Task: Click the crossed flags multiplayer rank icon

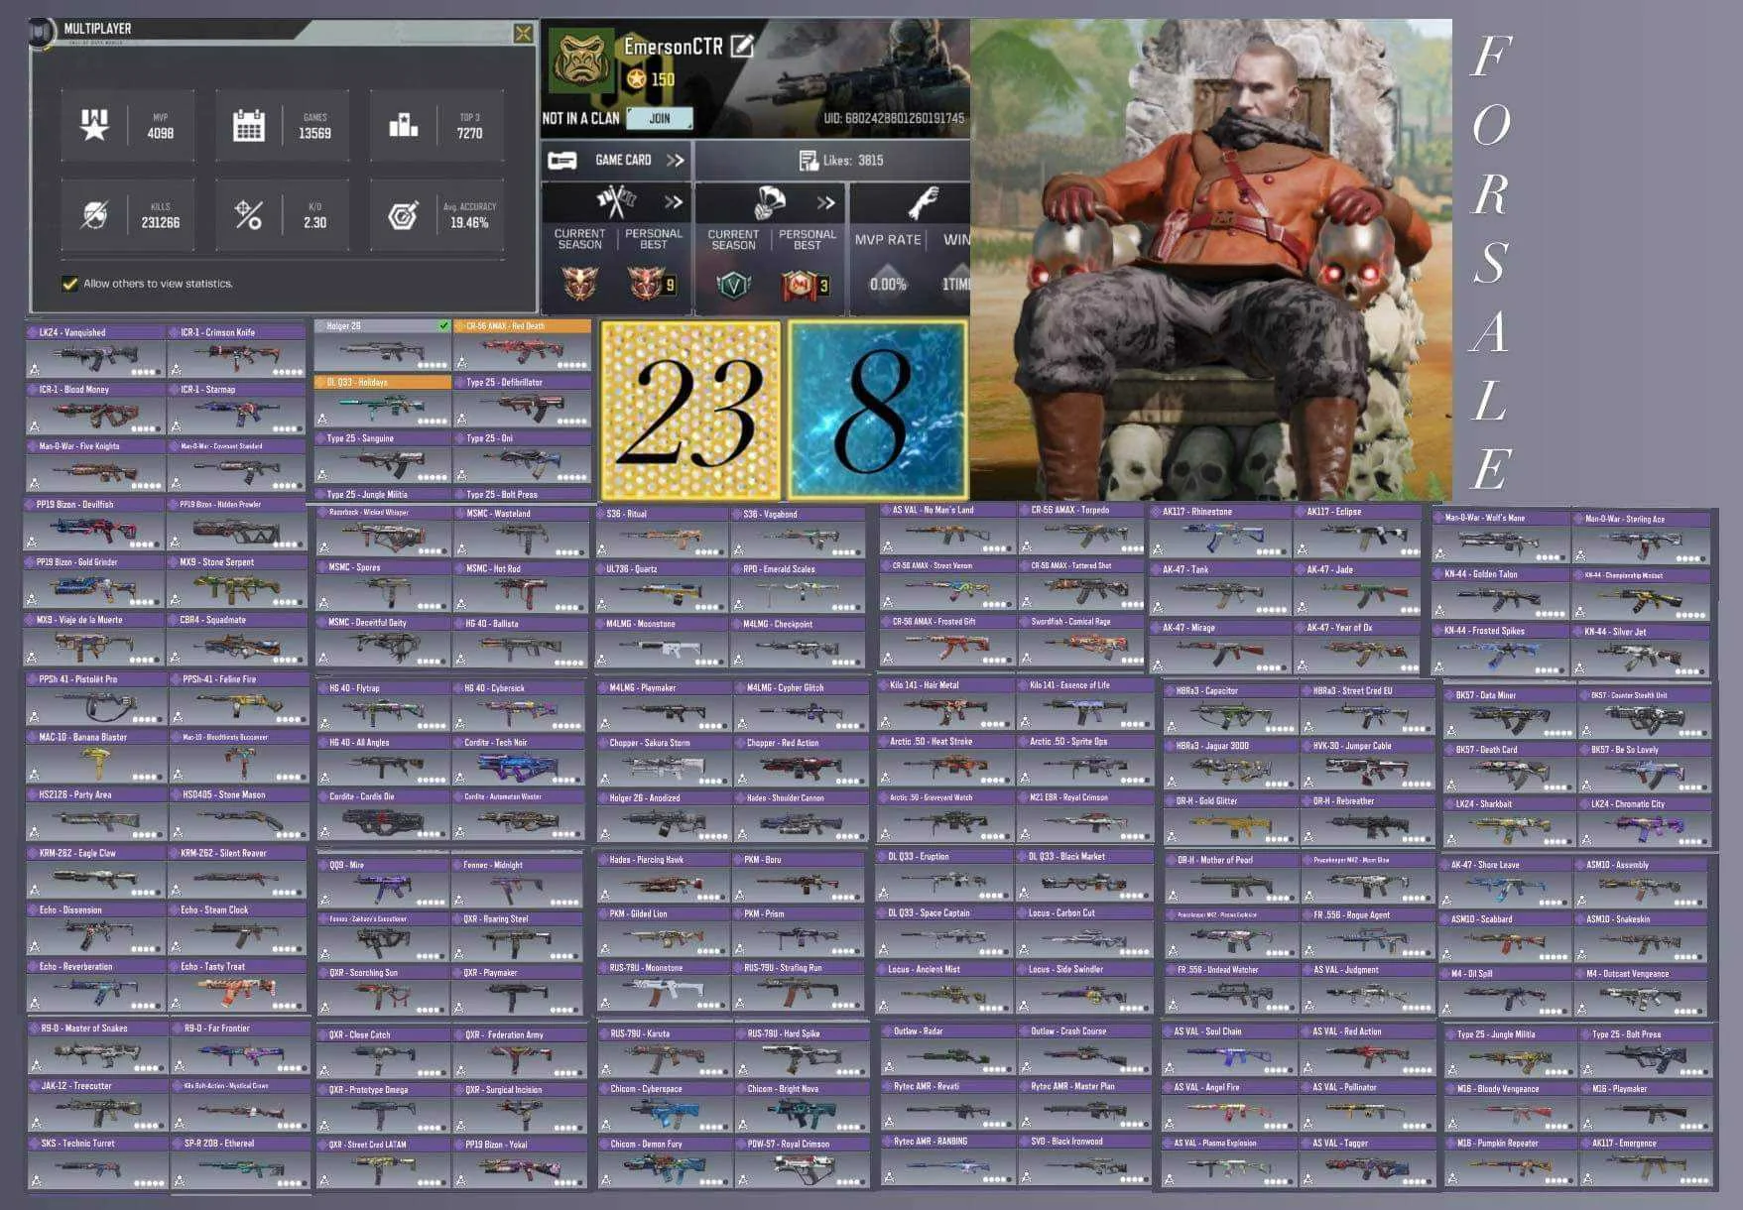Action: [615, 202]
